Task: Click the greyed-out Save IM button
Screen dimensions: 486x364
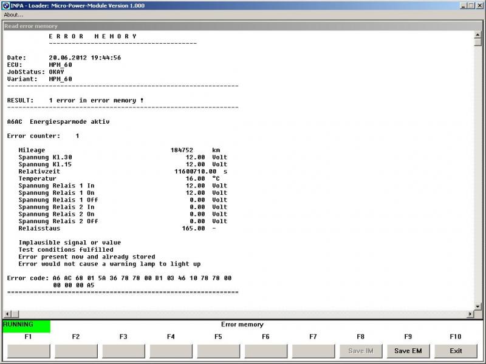Action: 360,351
